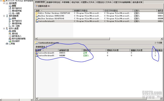Viewport: 164px width, 101px height.
Task: Click the 08EXMB mailbox server cell
Action: [x=62, y=56]
